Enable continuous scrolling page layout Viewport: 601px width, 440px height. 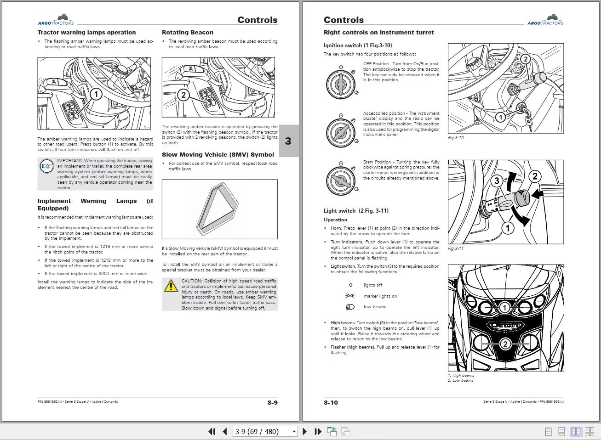pos(561,432)
